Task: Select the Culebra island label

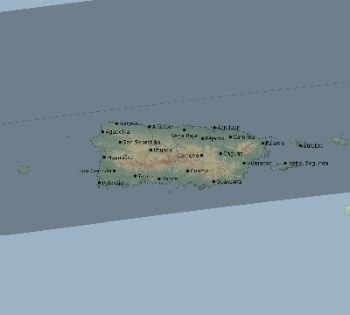Action: pos(312,145)
